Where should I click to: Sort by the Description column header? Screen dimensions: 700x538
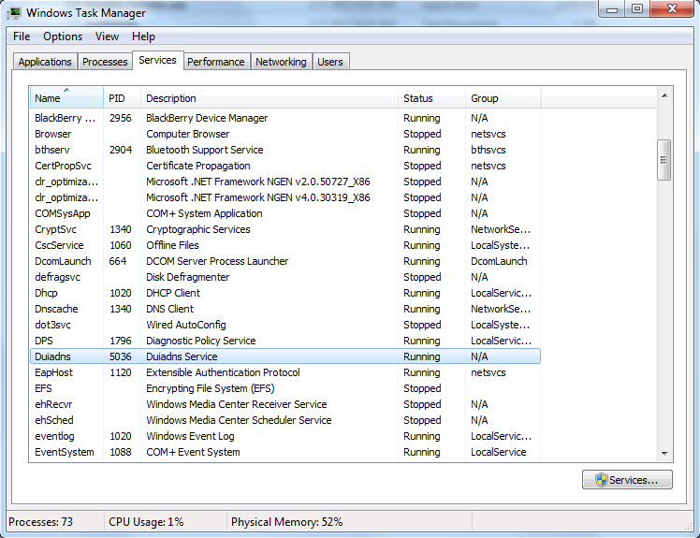(x=270, y=98)
